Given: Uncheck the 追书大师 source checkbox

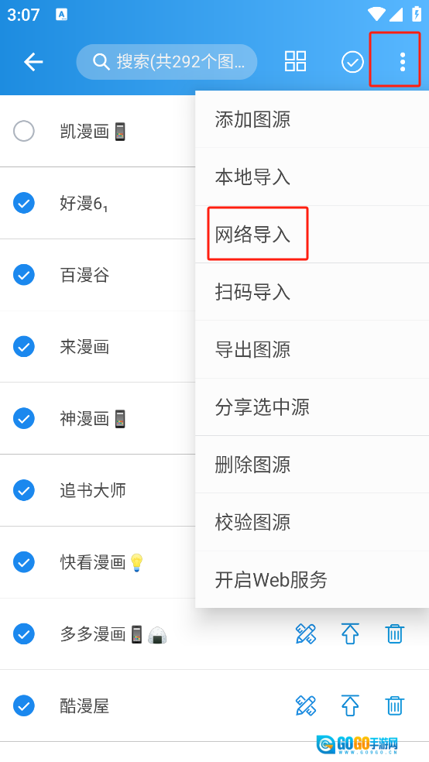Looking at the screenshot, I should (24, 490).
